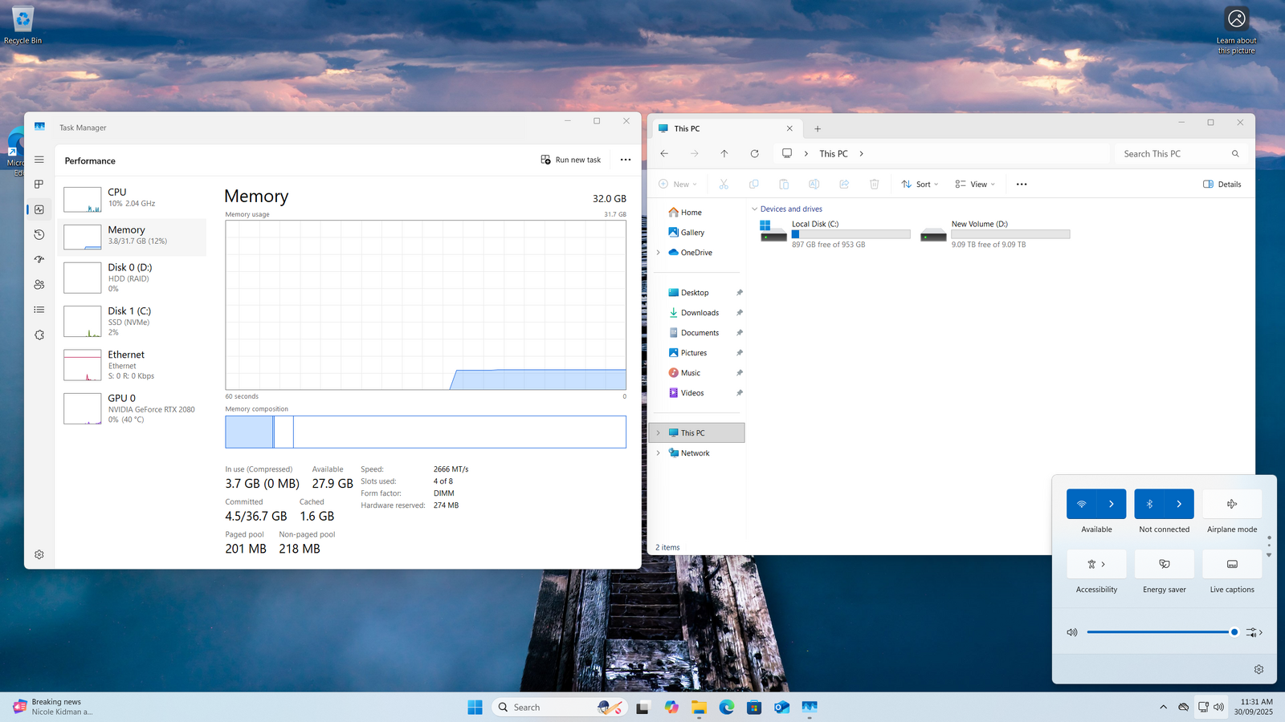Screen dimensions: 1285x722
Task: Open App history in Task Manager sidebar
Action: 39,235
